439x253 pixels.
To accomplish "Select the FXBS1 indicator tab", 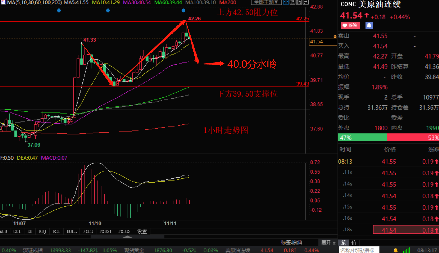I will pyautogui.click(x=105, y=231).
